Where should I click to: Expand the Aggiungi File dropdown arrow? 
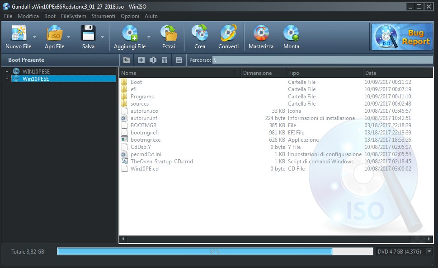(x=149, y=37)
